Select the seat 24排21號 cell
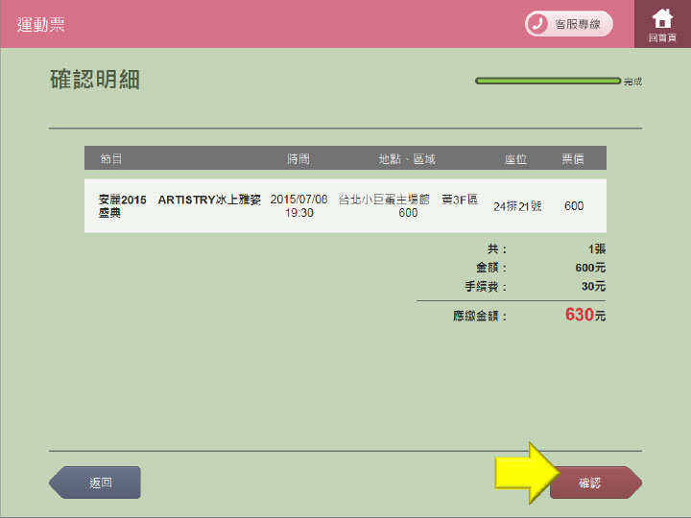 517,206
